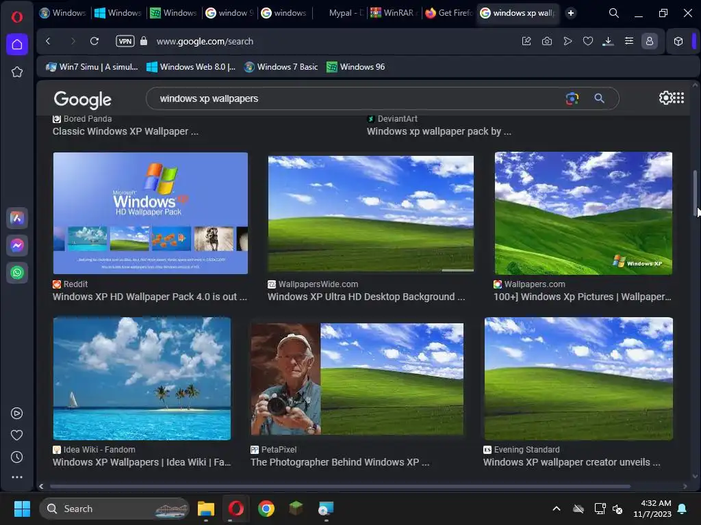This screenshot has height=525, width=701.
Task: Add page to bookmarks heart icon
Action: tap(588, 41)
